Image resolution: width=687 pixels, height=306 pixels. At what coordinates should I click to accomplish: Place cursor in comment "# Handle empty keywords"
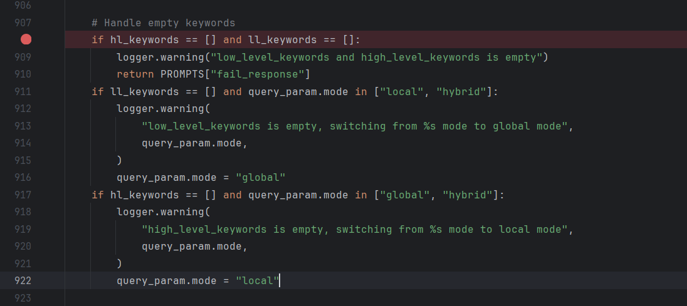[164, 23]
